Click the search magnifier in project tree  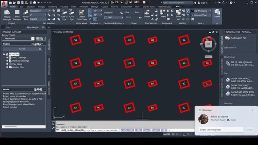point(40,49)
